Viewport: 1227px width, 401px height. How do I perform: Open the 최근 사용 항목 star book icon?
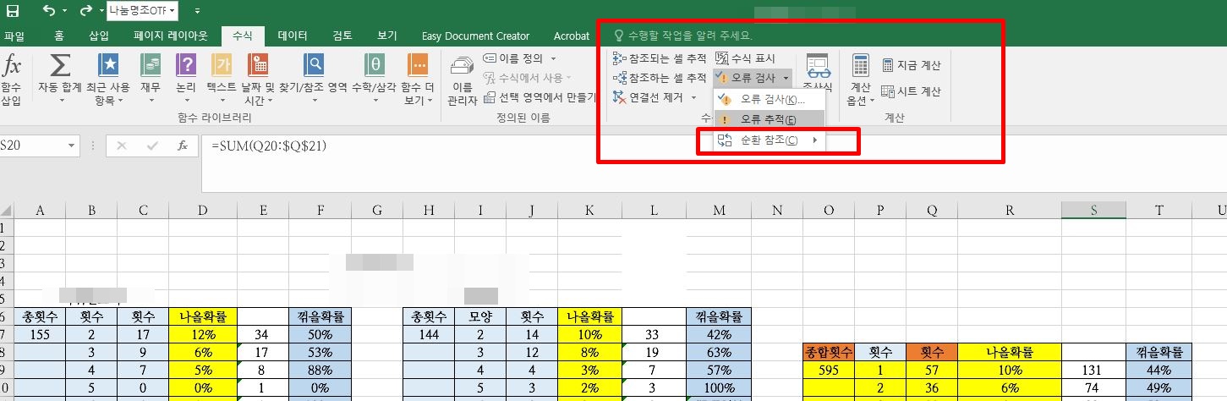[108, 64]
